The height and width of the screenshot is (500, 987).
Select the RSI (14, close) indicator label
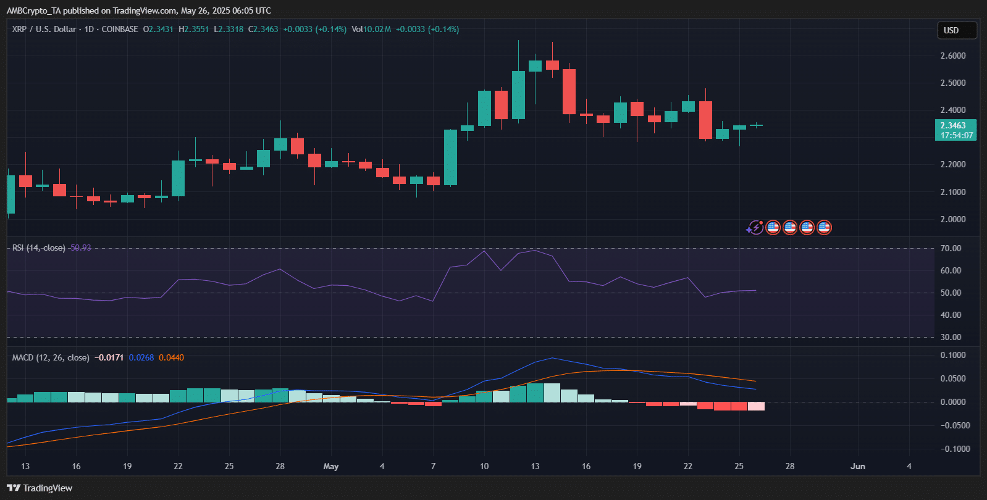click(38, 248)
